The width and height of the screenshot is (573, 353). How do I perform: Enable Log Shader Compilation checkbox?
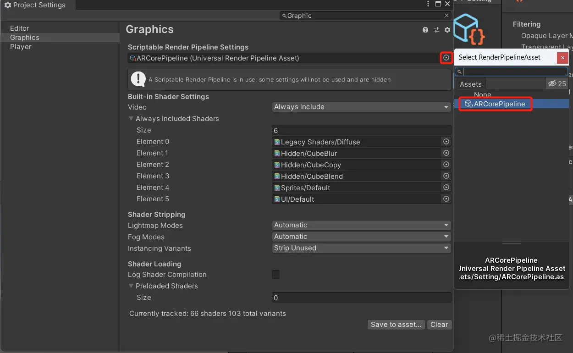point(276,275)
